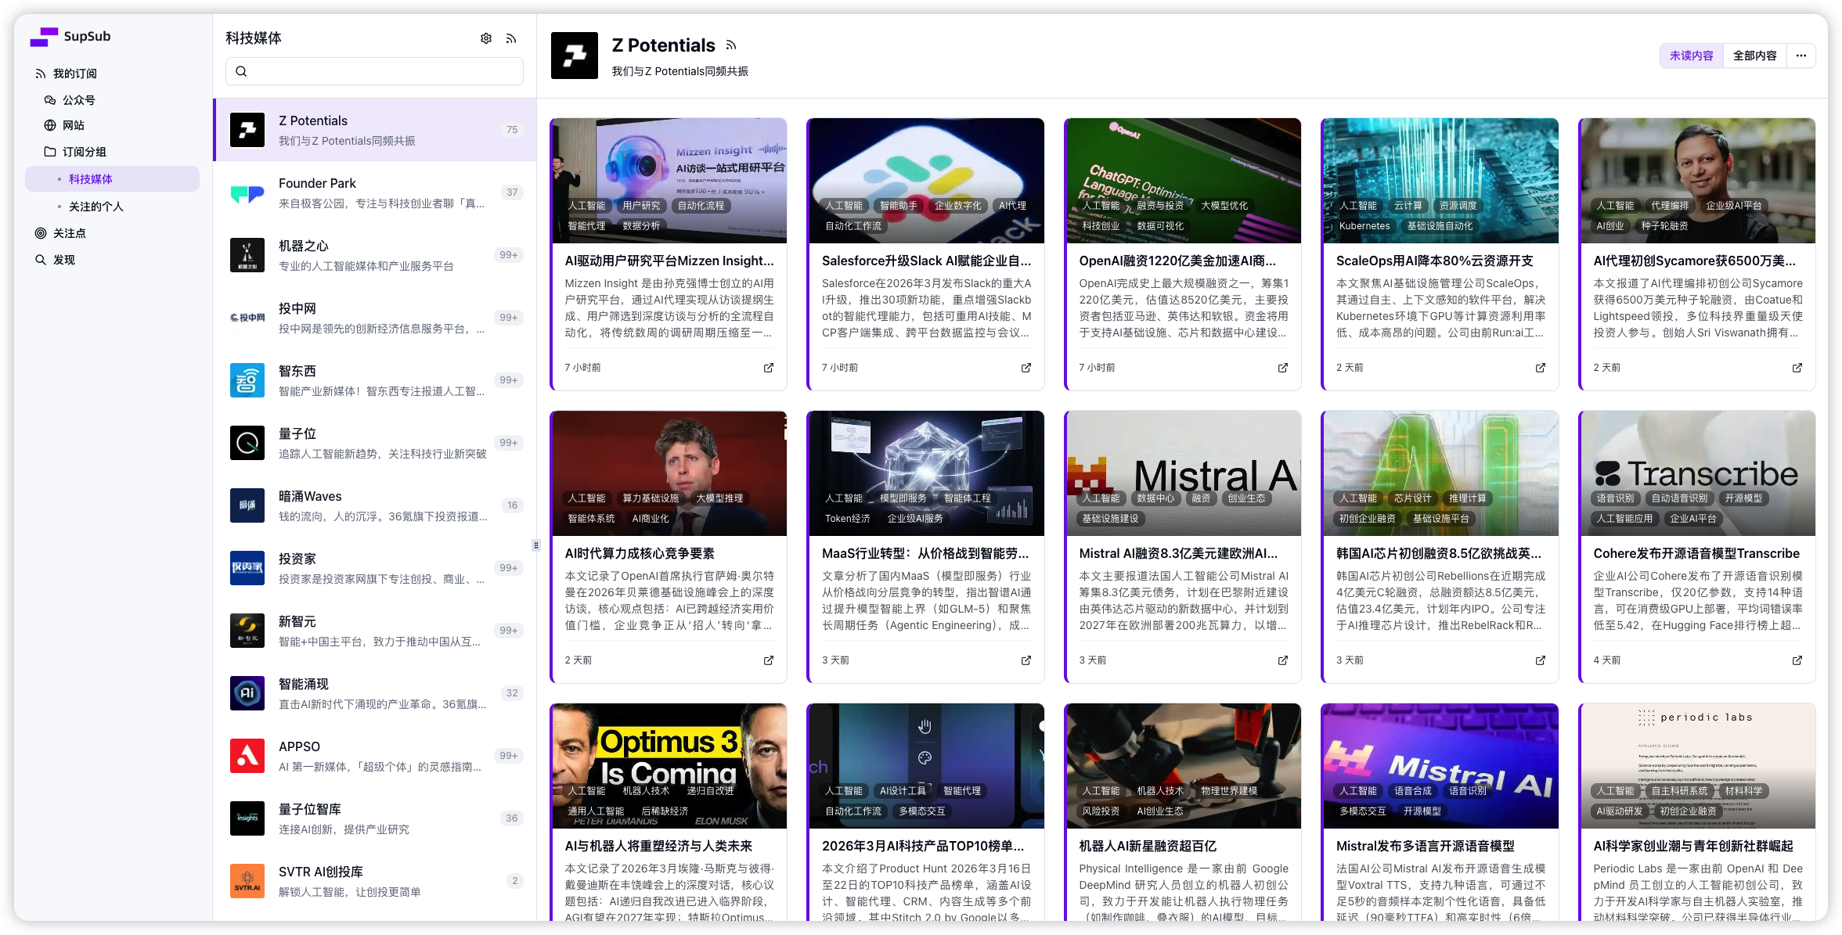Click 语音识别 tag on Cohere card
Screen dimensions: 1842x935
1615,498
